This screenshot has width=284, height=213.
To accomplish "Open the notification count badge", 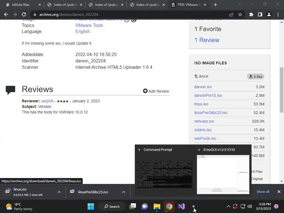I will pyautogui.click(x=276, y=206).
